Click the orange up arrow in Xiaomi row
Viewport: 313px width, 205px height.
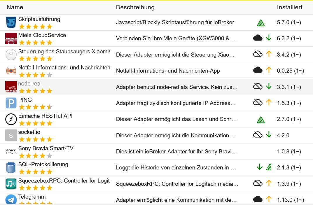[x=269, y=54]
